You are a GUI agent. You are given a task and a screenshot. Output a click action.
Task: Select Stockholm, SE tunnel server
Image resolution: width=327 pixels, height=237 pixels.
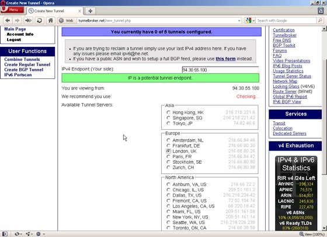(168, 162)
